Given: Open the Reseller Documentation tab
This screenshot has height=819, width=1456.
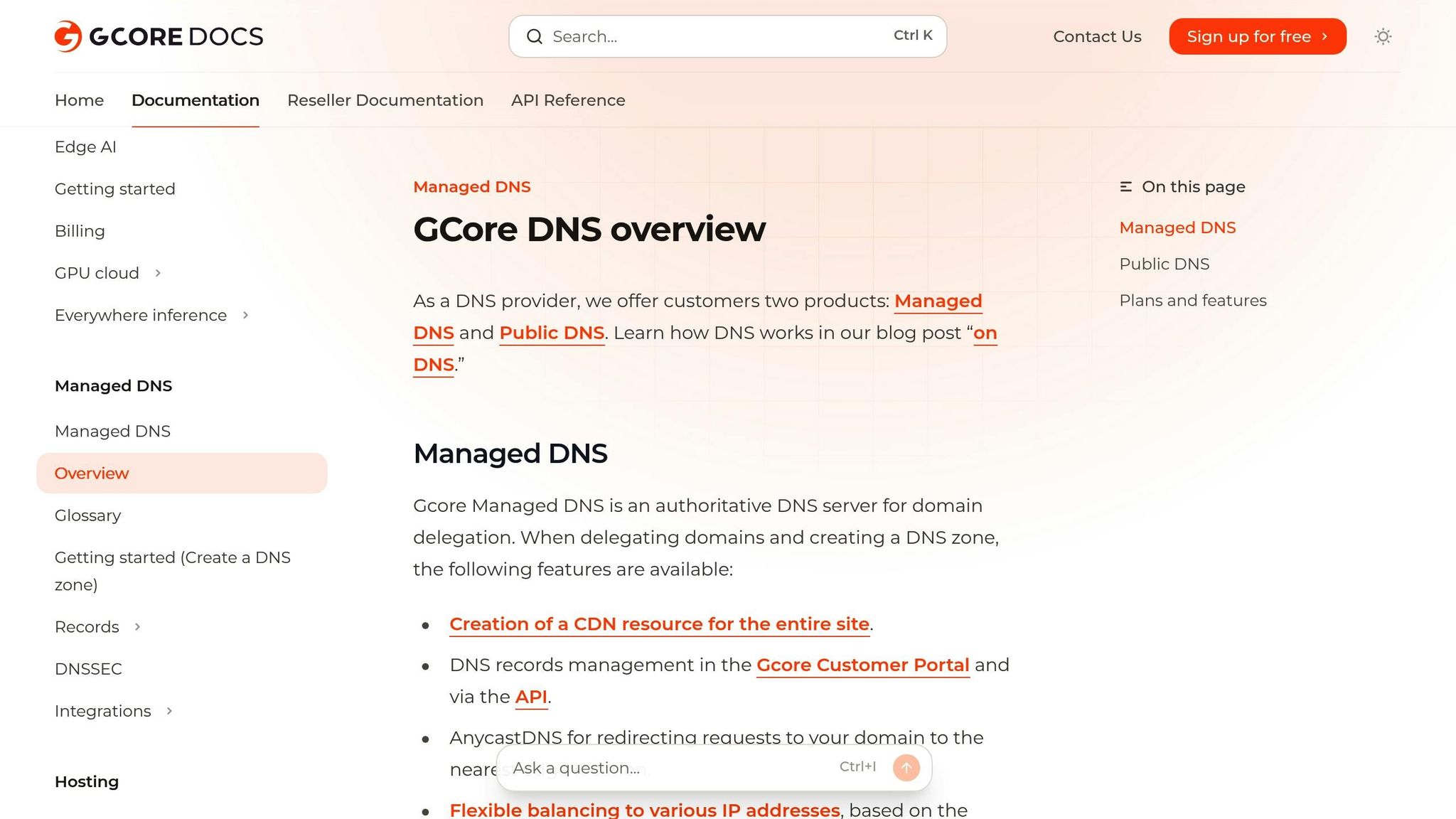Looking at the screenshot, I should tap(385, 100).
